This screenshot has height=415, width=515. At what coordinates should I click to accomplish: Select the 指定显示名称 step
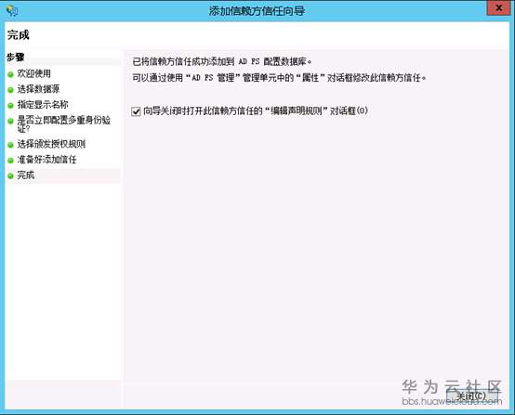coord(43,105)
